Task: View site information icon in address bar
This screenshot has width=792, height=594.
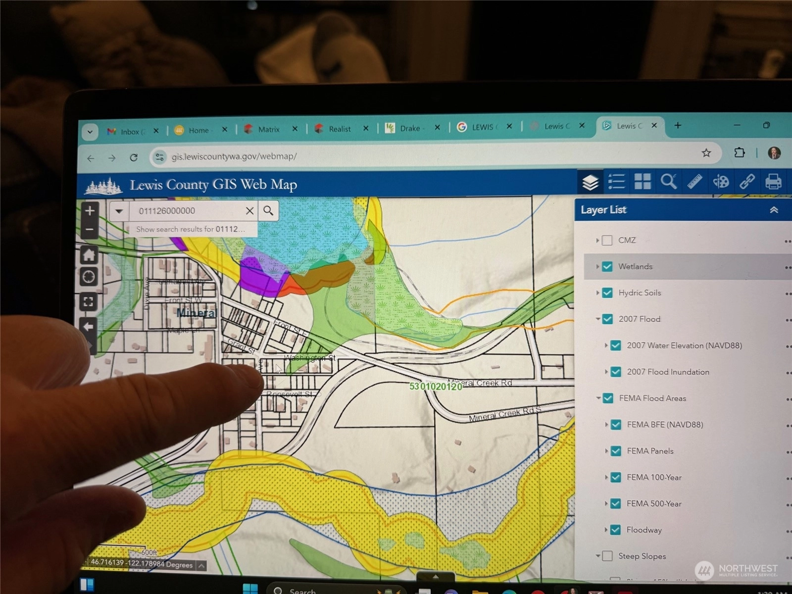Action: point(159,157)
